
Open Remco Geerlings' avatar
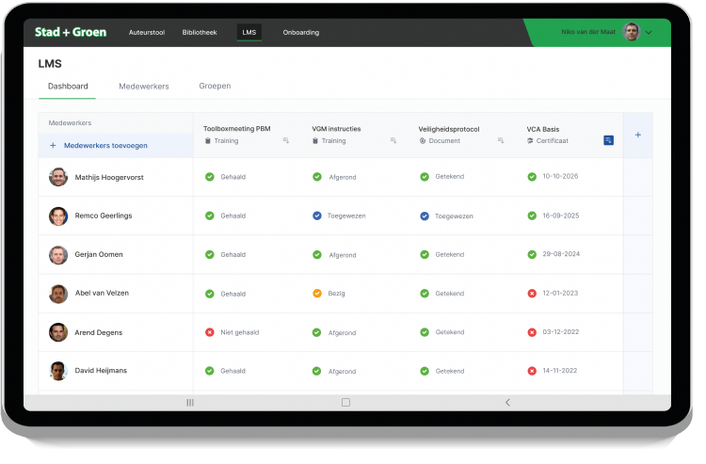pos(58,216)
